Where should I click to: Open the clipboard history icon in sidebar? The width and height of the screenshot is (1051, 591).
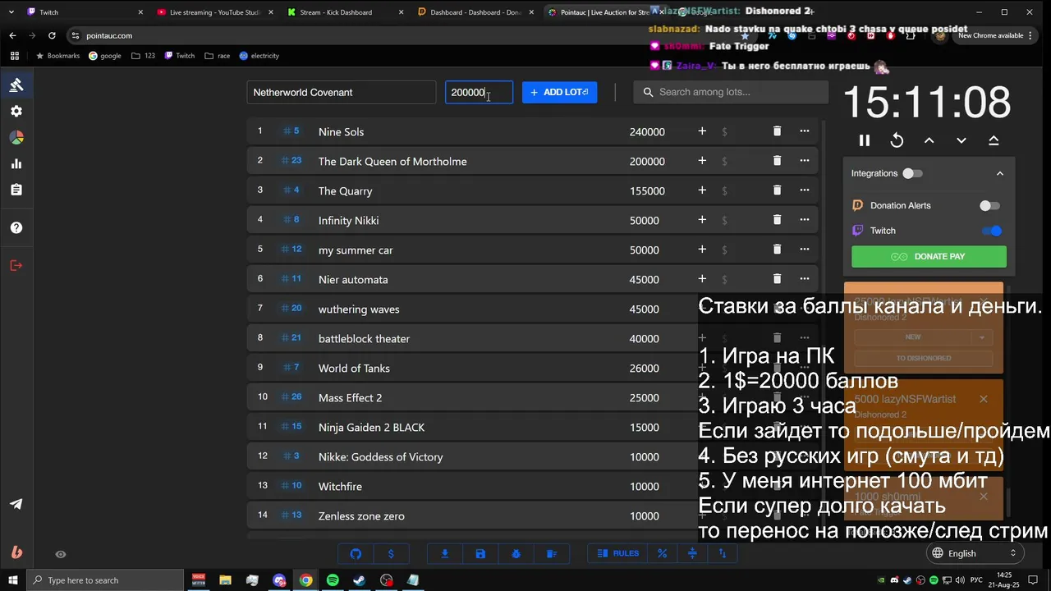coord(16,190)
